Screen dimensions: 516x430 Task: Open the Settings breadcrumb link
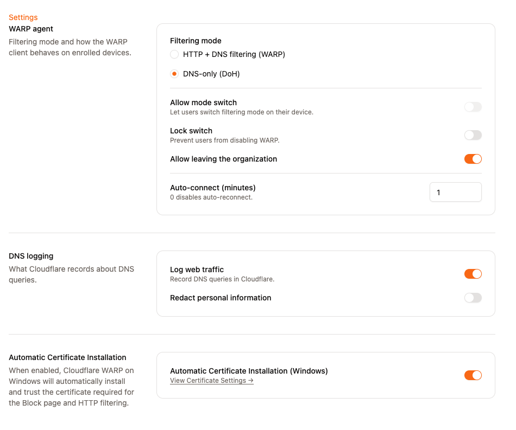pyautogui.click(x=23, y=17)
